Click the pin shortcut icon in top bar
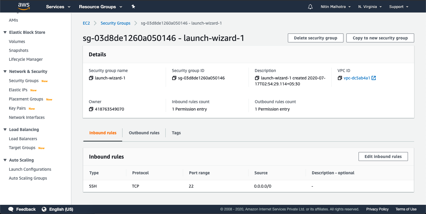The image size is (426, 214). tap(133, 7)
